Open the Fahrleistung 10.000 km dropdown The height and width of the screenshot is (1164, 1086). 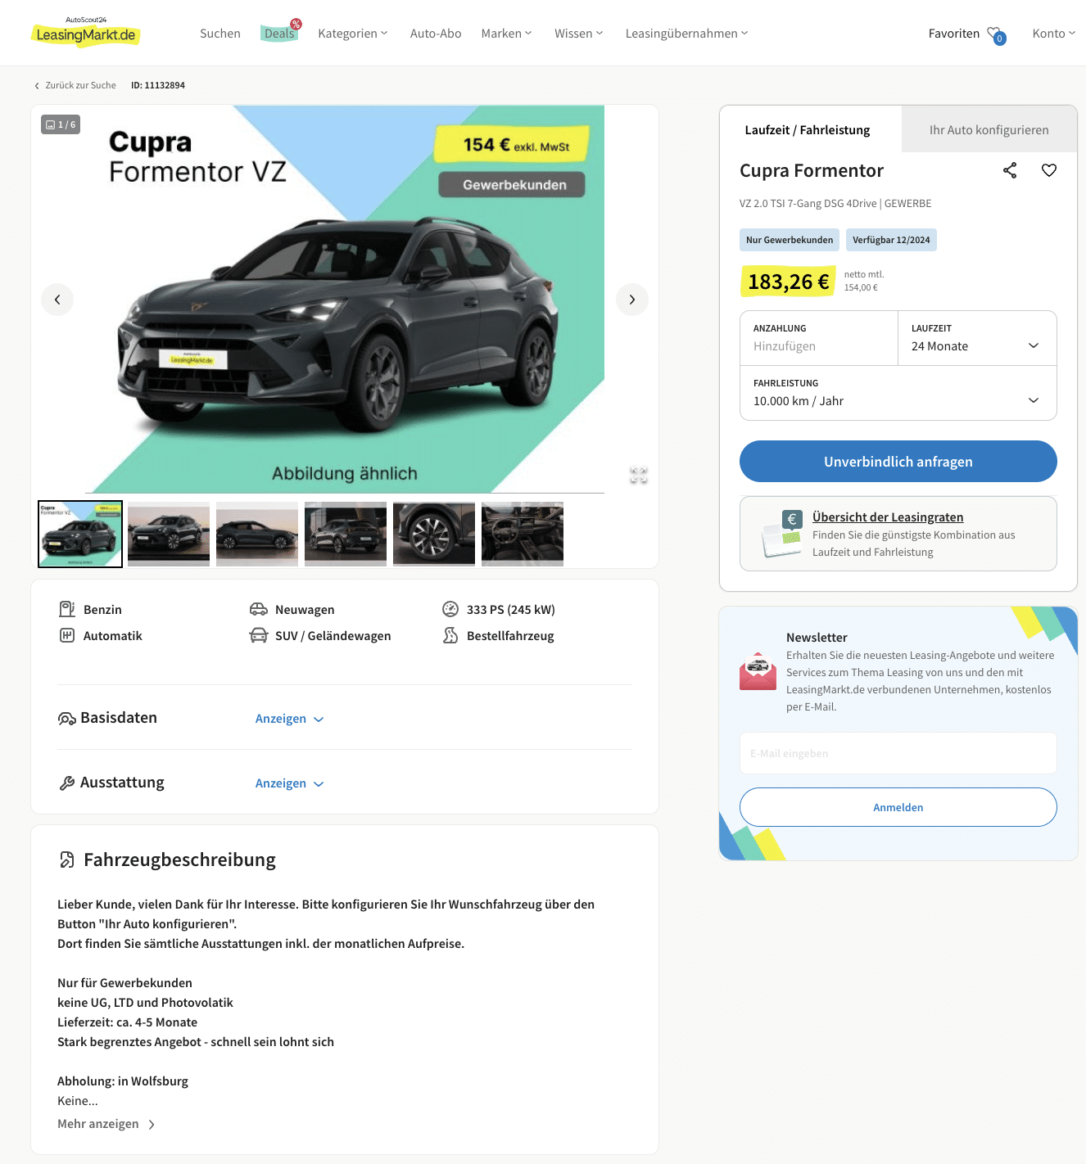tap(898, 393)
